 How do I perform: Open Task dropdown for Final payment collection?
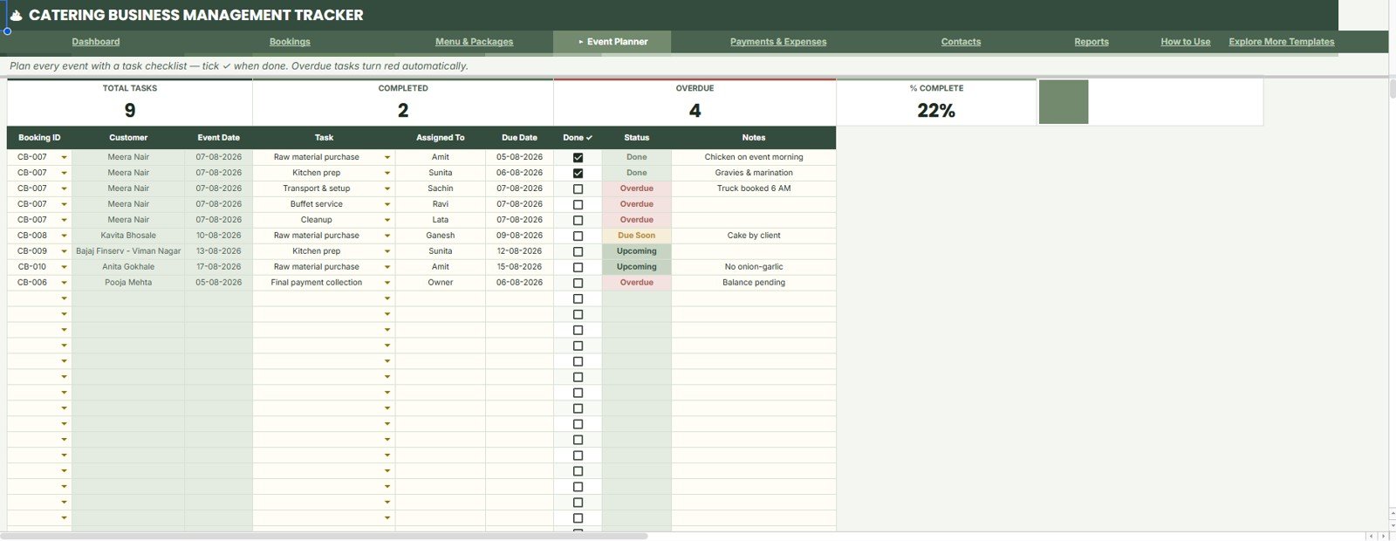387,283
